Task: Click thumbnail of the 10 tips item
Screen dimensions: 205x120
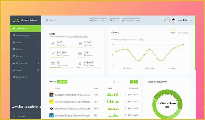Action: coord(51,115)
